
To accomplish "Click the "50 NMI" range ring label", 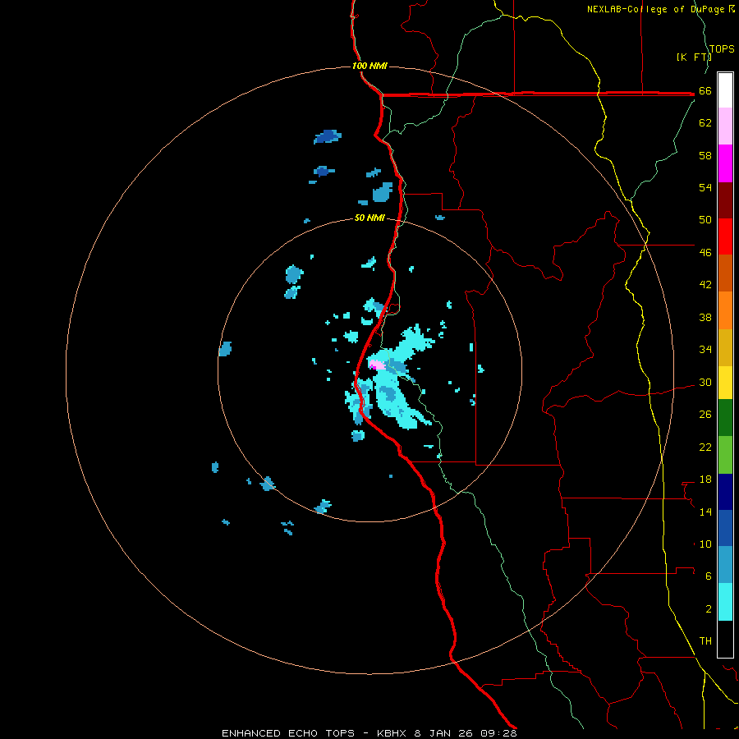I will coord(369,218).
